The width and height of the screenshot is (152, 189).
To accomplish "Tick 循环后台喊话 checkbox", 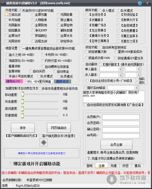I will [x=85, y=88].
